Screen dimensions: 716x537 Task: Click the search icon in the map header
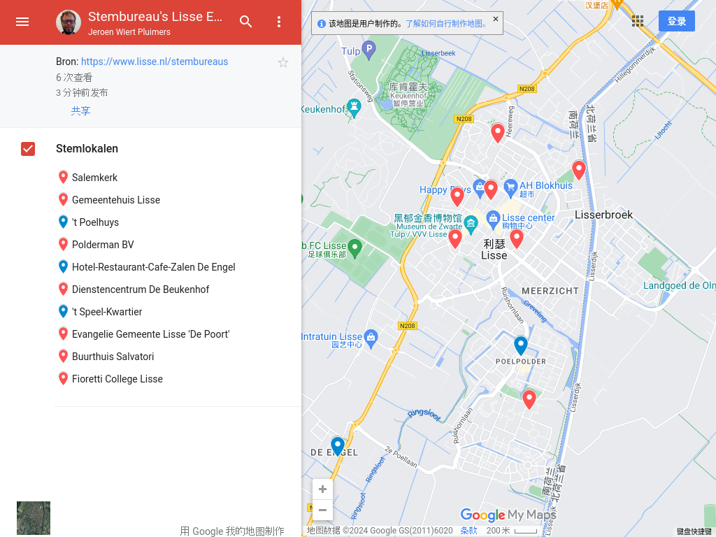tap(245, 22)
